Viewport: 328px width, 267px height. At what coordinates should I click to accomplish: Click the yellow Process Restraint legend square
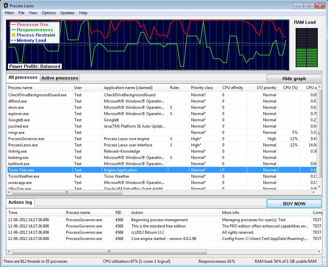tap(14, 35)
